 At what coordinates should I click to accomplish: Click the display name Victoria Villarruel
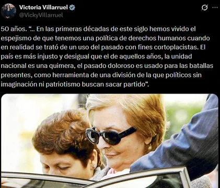point(43,7)
